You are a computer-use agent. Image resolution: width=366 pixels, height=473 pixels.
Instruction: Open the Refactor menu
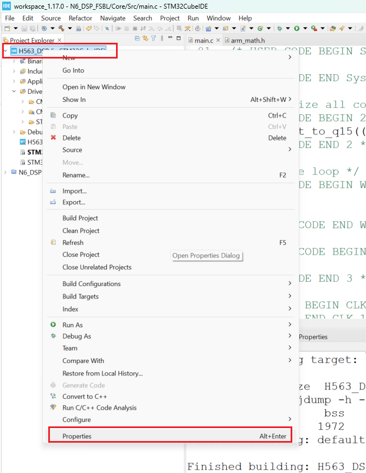80,18
